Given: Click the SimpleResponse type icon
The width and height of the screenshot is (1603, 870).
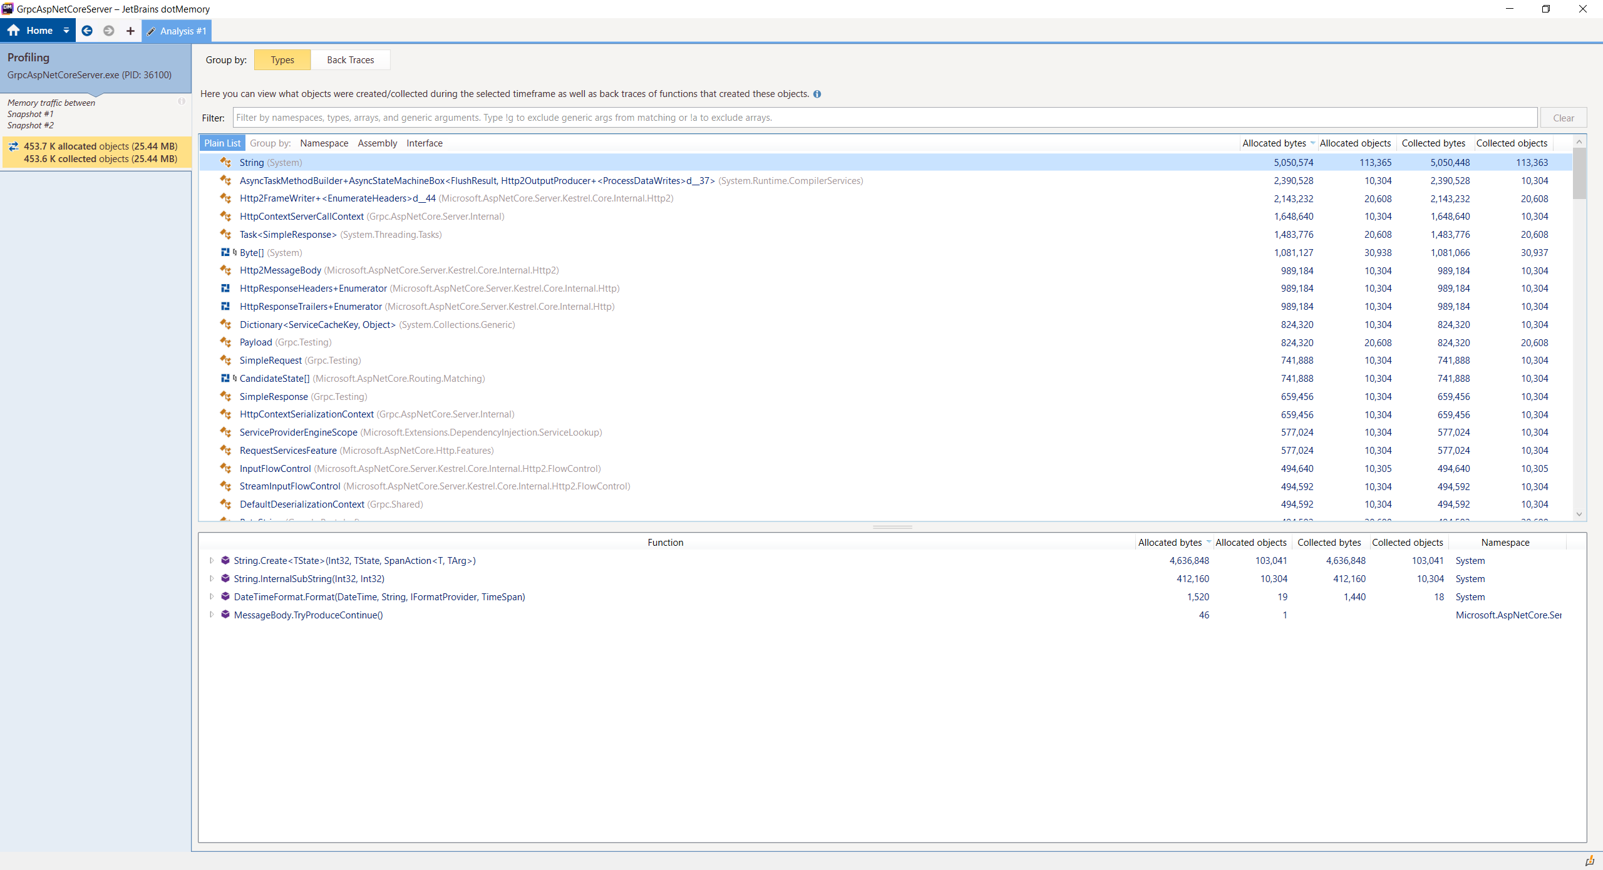Looking at the screenshot, I should (x=225, y=396).
